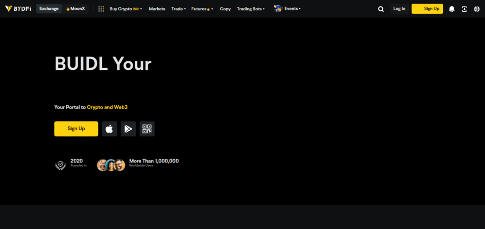Screen dimensions: 485x229
Task: Click the More Than 1,000,000 text
Action: tap(154, 161)
